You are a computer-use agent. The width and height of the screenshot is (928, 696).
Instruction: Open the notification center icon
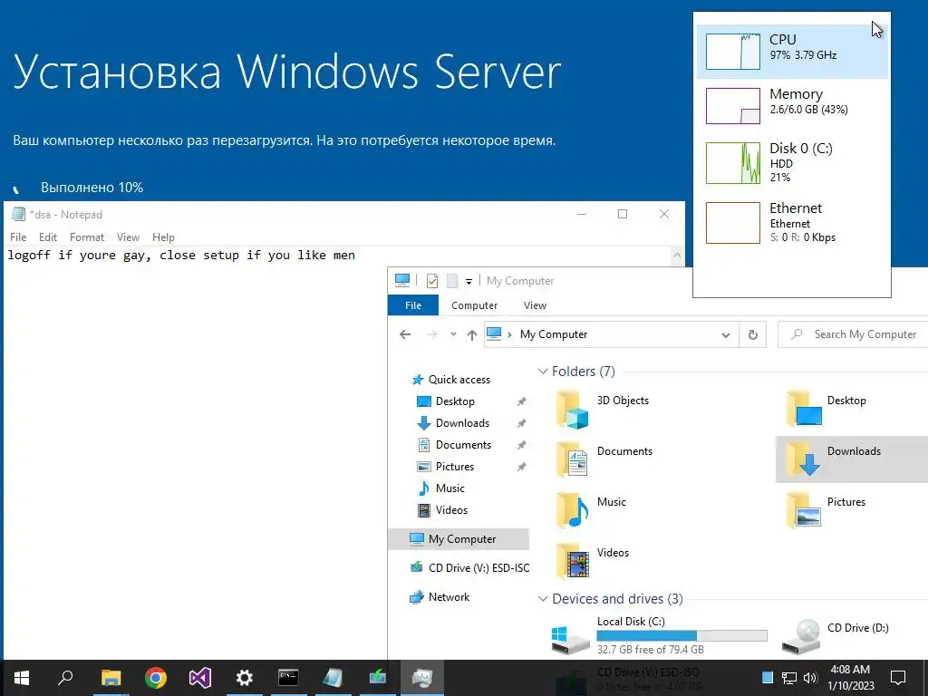coord(898,678)
